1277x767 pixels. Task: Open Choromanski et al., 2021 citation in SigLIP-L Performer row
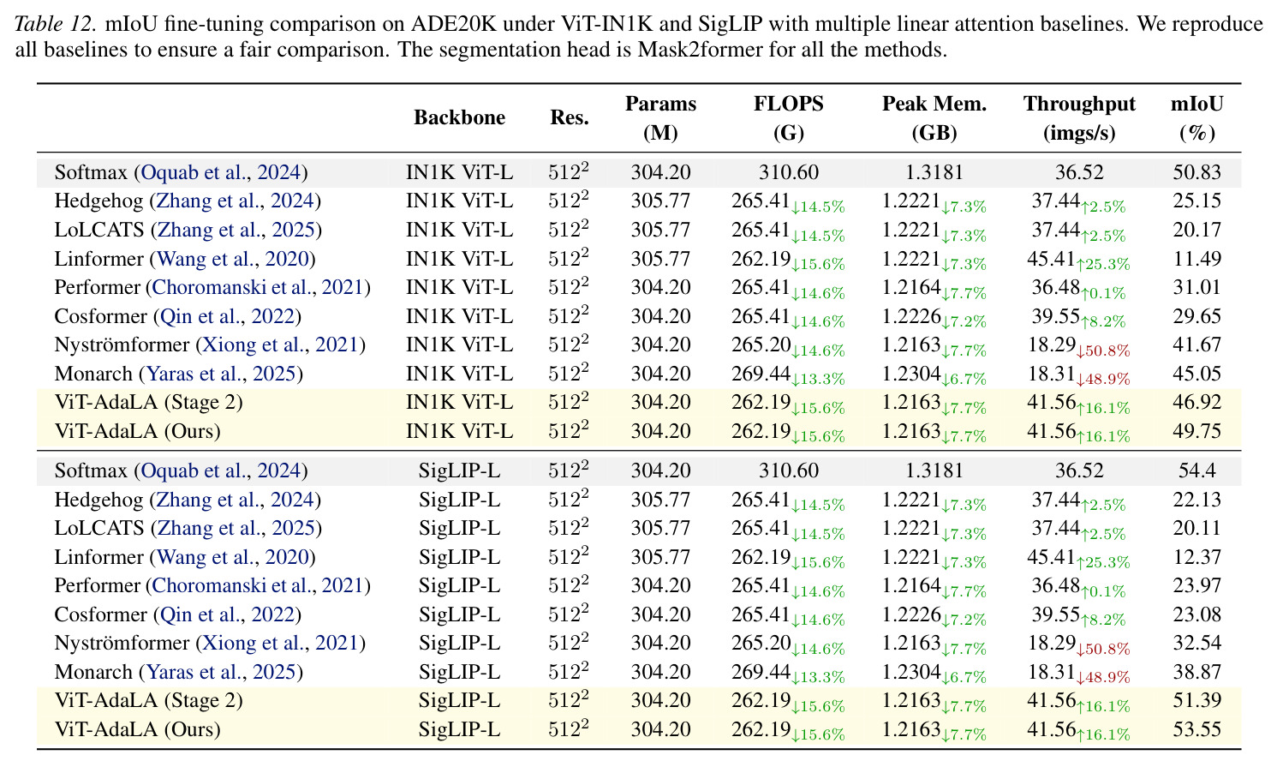click(x=258, y=585)
